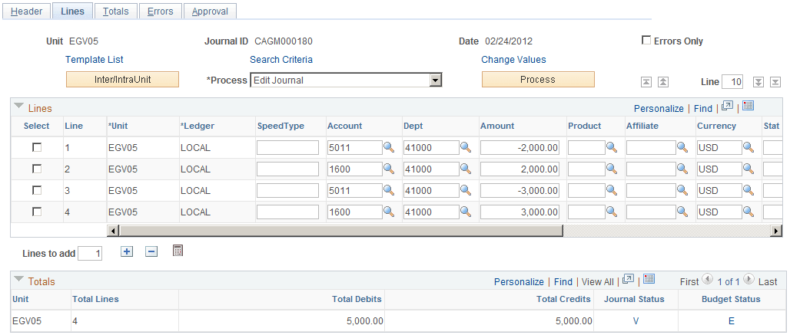Open Affiliate lookup for line 2
This screenshot has width=790, height=335.
(682, 169)
